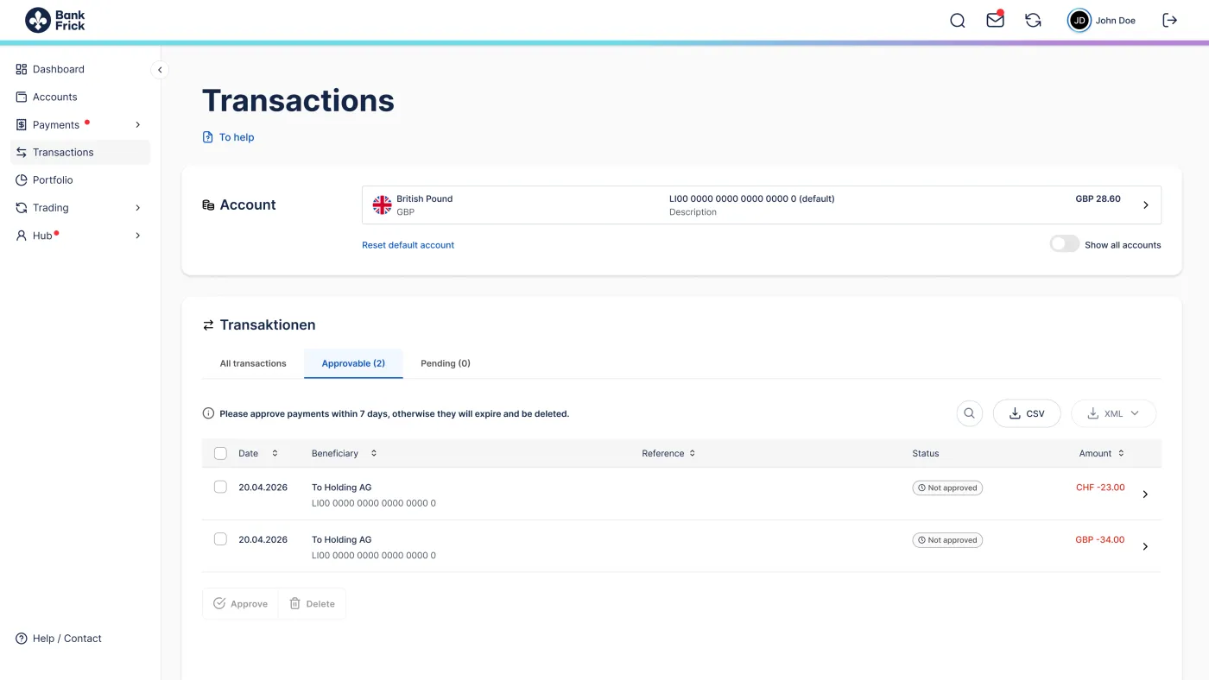Viewport: 1209px width, 680px height.
Task: Expand the Trading submenu chevron
Action: 138,208
